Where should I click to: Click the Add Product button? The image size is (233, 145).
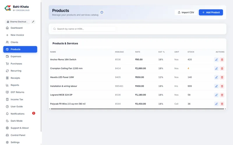tap(211, 12)
